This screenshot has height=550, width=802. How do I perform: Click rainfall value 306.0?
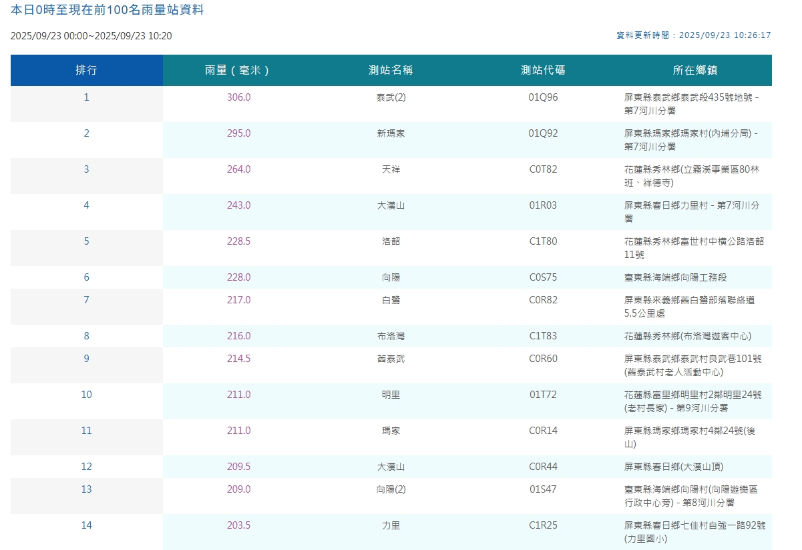tap(239, 97)
